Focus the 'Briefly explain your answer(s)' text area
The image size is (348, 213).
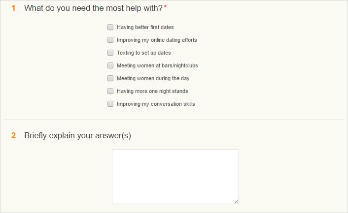pos(175,177)
